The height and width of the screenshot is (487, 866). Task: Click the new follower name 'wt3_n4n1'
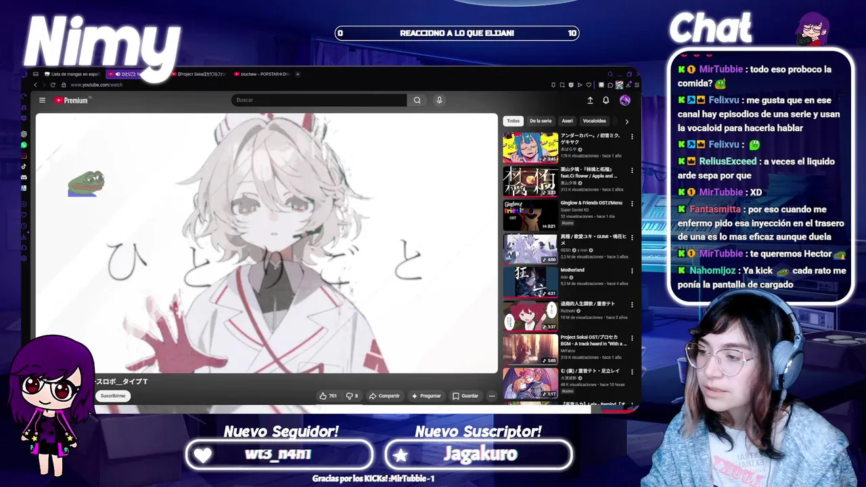pos(279,454)
